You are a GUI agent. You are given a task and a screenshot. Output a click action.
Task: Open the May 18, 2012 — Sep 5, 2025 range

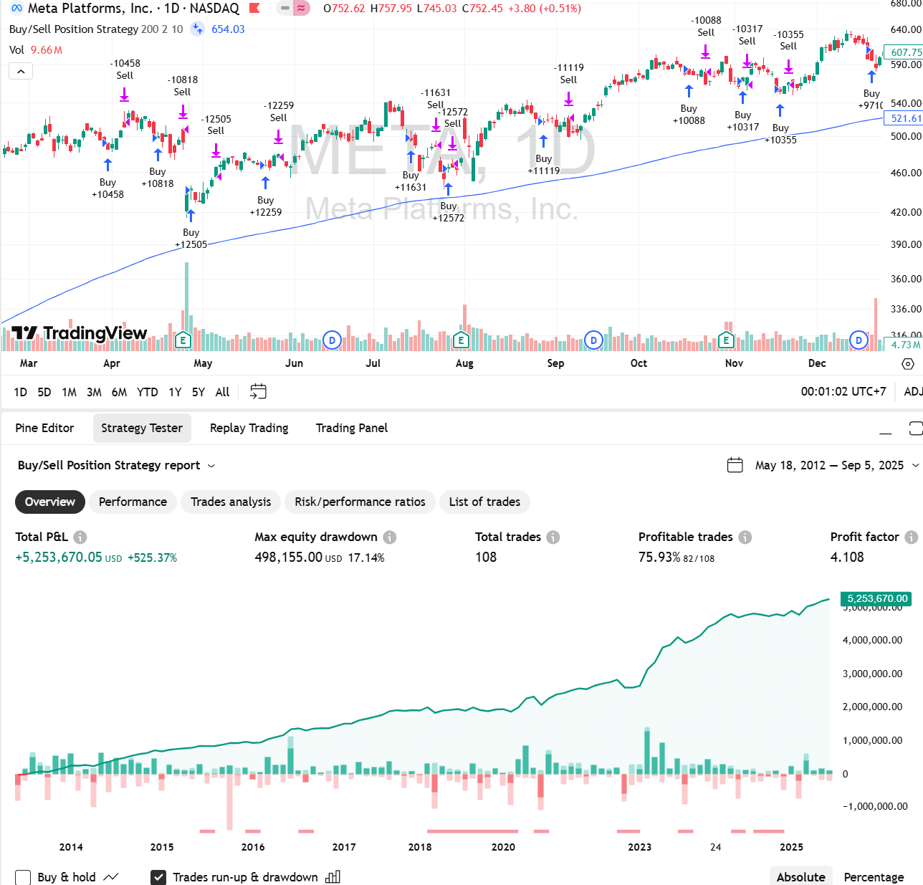tap(829, 465)
